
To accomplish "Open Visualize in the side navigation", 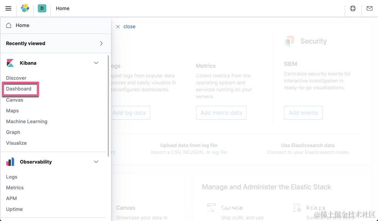I will pos(17,143).
